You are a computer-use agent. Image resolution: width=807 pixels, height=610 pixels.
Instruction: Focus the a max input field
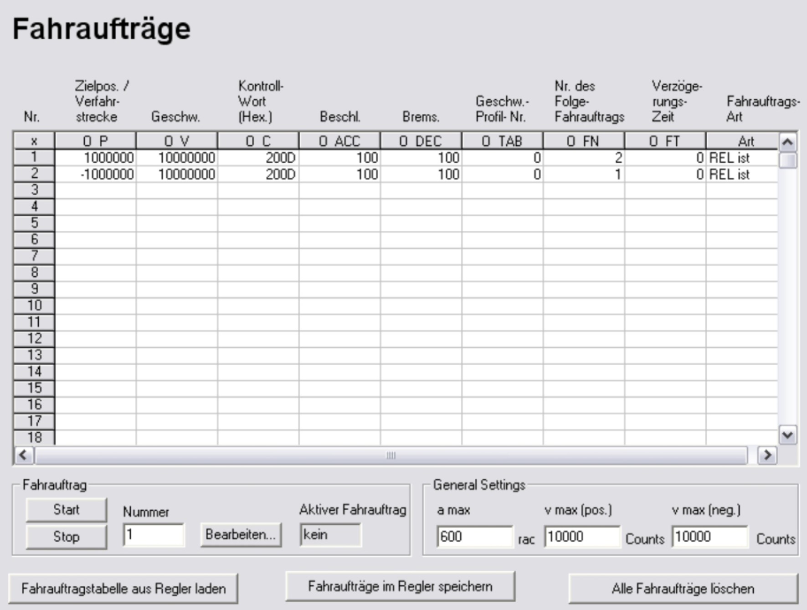click(474, 537)
